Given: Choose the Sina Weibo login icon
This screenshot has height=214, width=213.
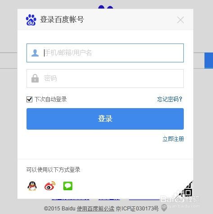Looking at the screenshot, I should pyautogui.click(x=50, y=186).
